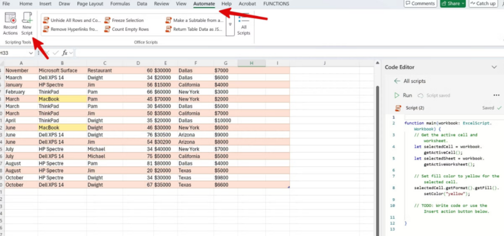Open the Code Editor more options ellipsis
This screenshot has height=236, width=504.
(496, 95)
